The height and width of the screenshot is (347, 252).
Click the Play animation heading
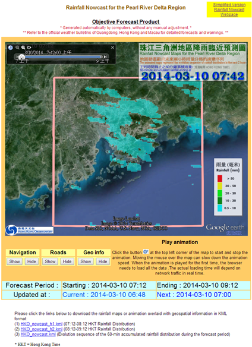[180, 242]
